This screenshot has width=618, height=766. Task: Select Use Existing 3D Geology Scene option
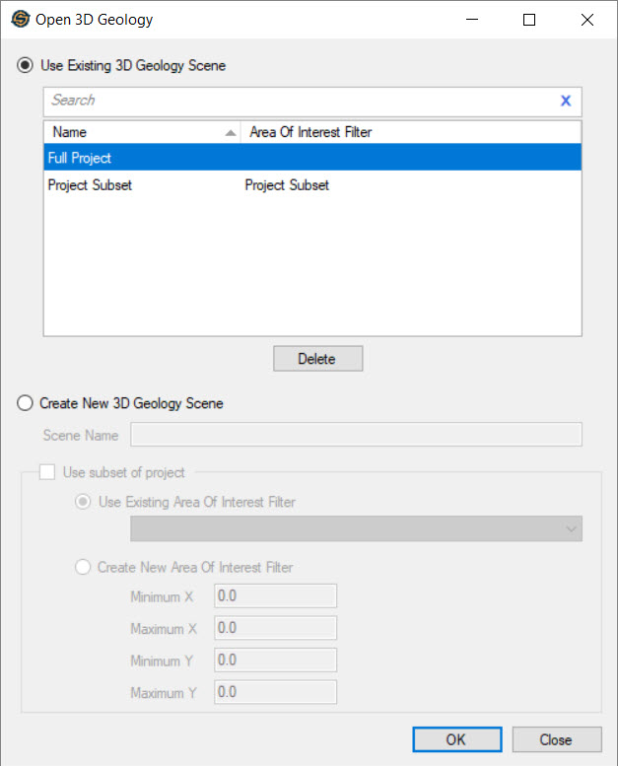coord(26,66)
